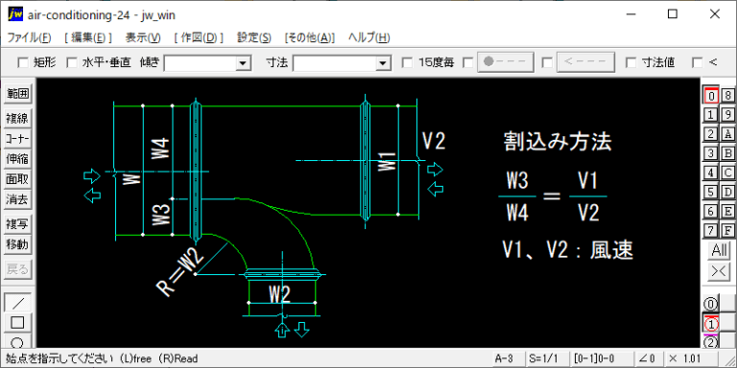Open the ヘルプ(H) menu
This screenshot has height=368, width=737.
point(368,37)
